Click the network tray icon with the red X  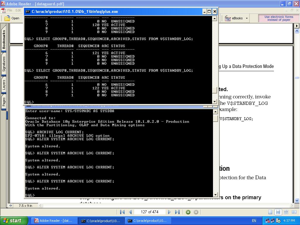267,221
